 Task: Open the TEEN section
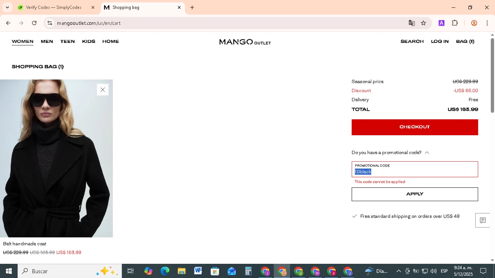point(67,42)
